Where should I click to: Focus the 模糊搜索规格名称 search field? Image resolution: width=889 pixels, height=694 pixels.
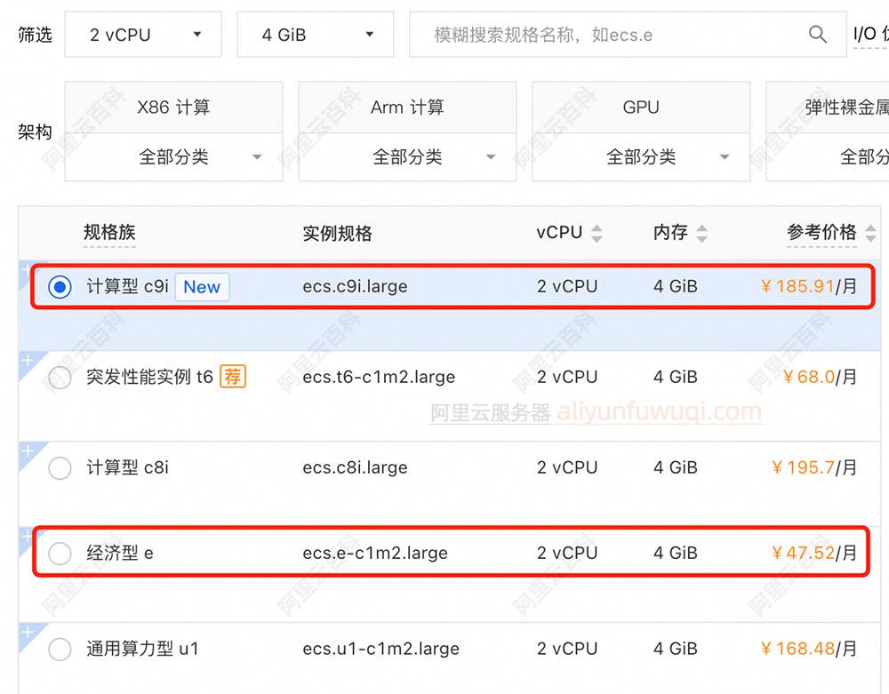(629, 35)
